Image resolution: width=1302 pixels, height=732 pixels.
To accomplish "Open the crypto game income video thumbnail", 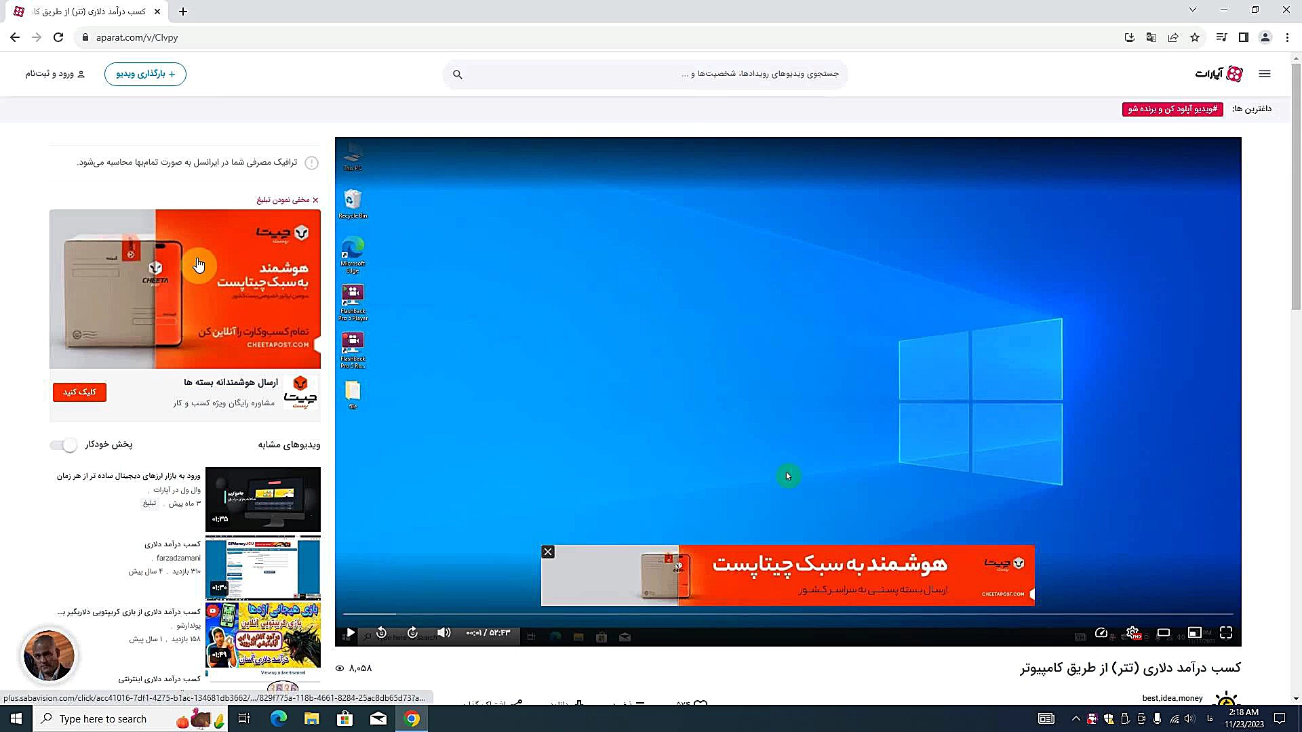I will [263, 635].
